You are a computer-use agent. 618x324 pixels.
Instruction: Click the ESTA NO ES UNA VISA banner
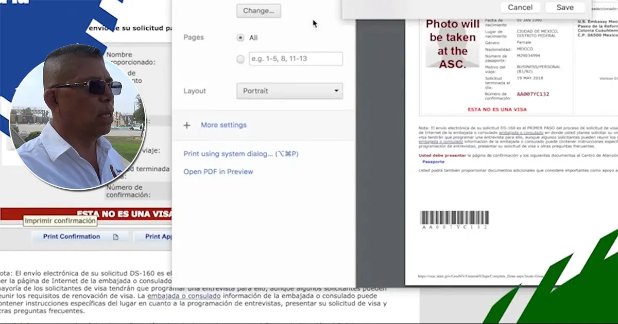(86, 214)
